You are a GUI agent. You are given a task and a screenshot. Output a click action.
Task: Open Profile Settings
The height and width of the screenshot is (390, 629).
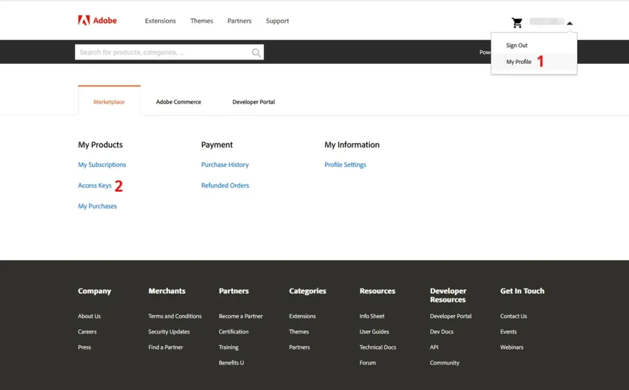tap(345, 164)
